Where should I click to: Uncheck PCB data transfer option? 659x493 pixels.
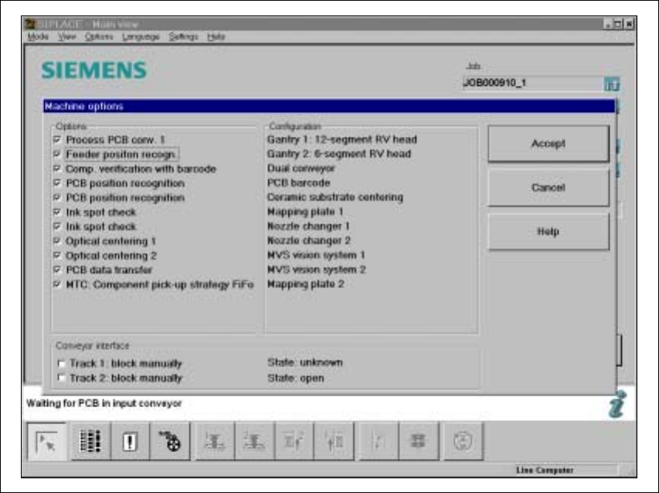coord(57,270)
